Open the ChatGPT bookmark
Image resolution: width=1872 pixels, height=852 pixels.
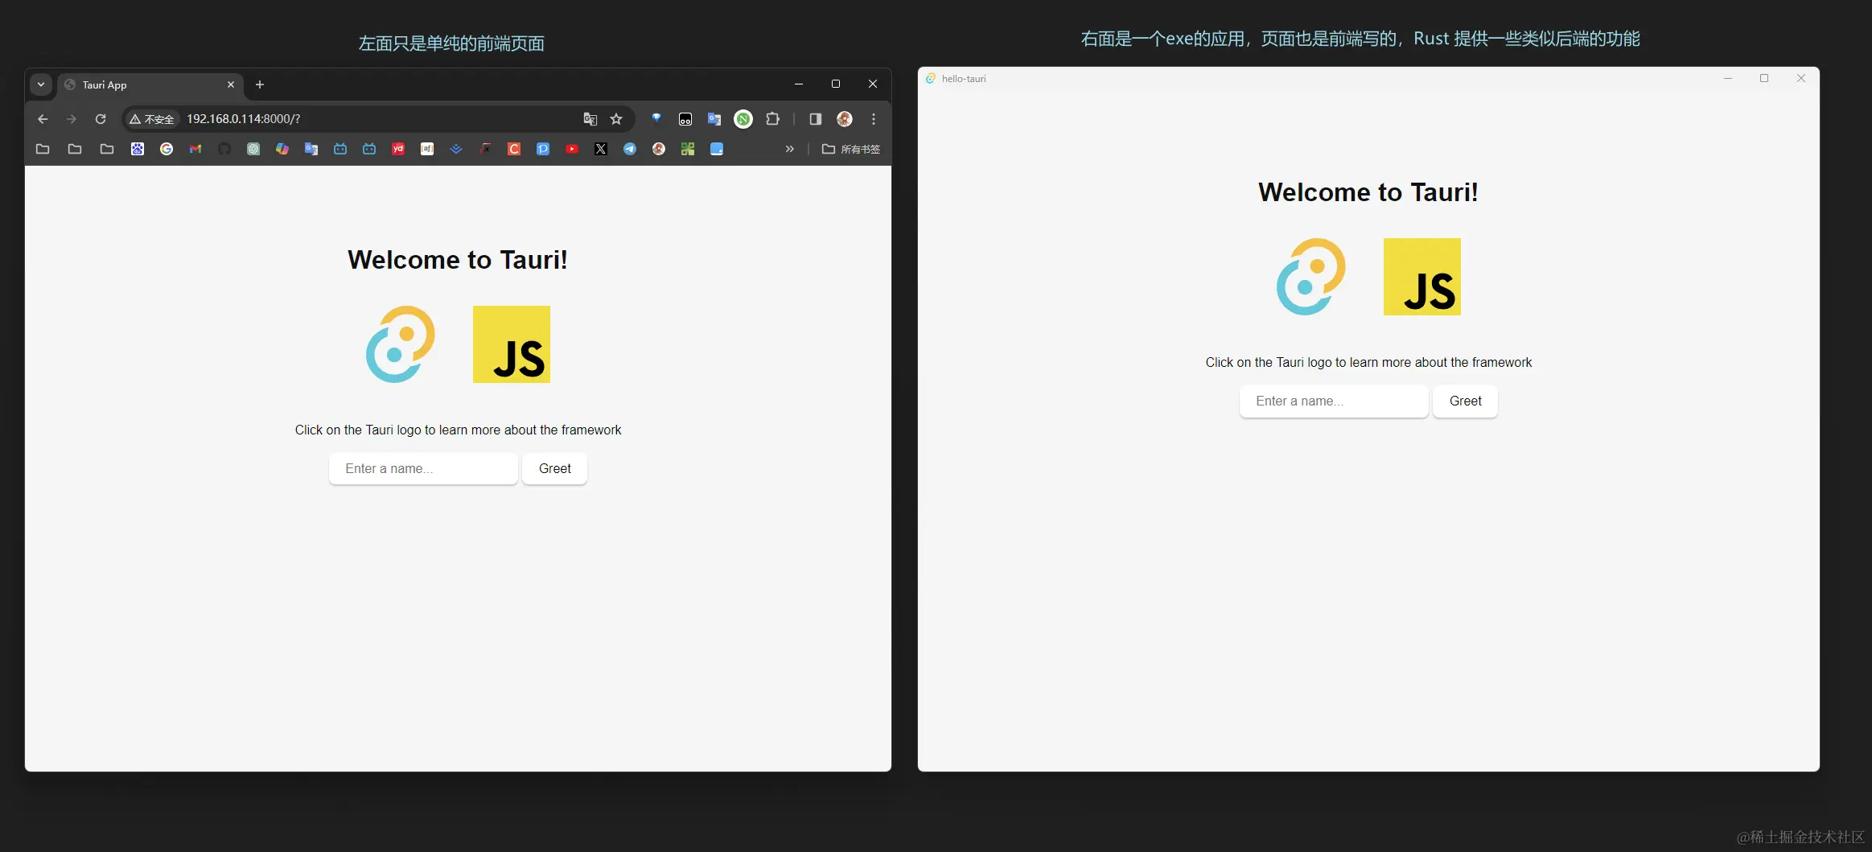[253, 149]
